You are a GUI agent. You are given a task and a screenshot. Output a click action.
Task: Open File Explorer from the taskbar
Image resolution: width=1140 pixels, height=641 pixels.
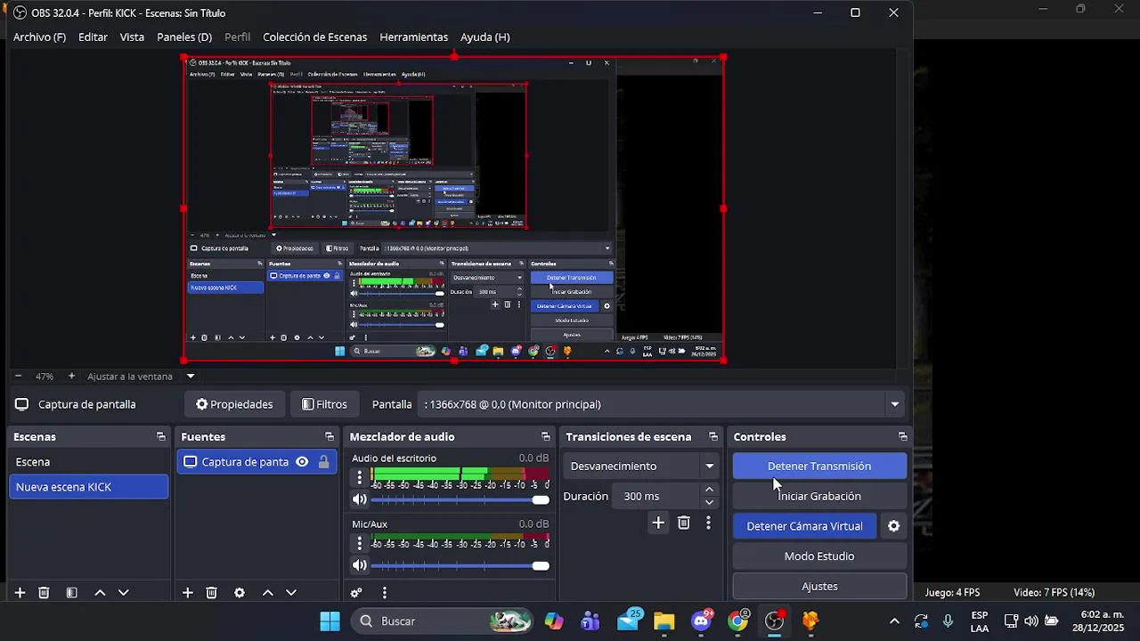[x=664, y=621]
